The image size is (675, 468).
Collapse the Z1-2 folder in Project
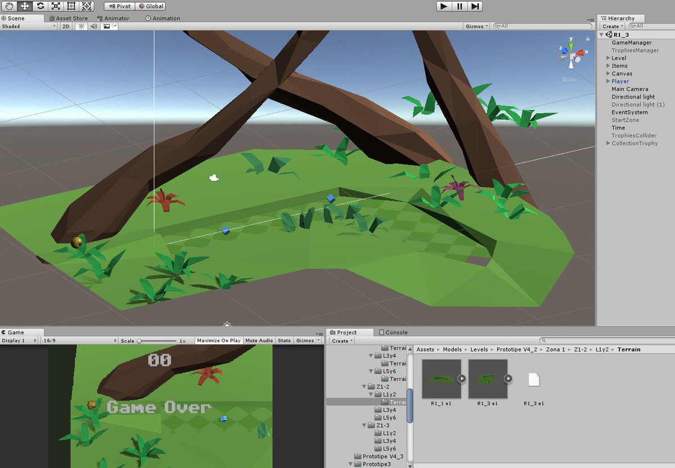coord(363,387)
